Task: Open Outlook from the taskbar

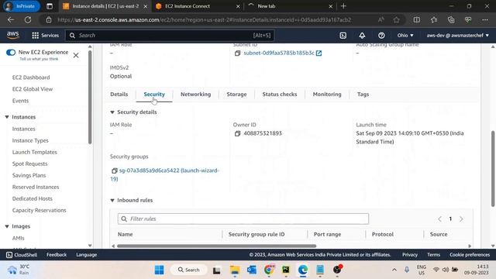Action: (252, 270)
